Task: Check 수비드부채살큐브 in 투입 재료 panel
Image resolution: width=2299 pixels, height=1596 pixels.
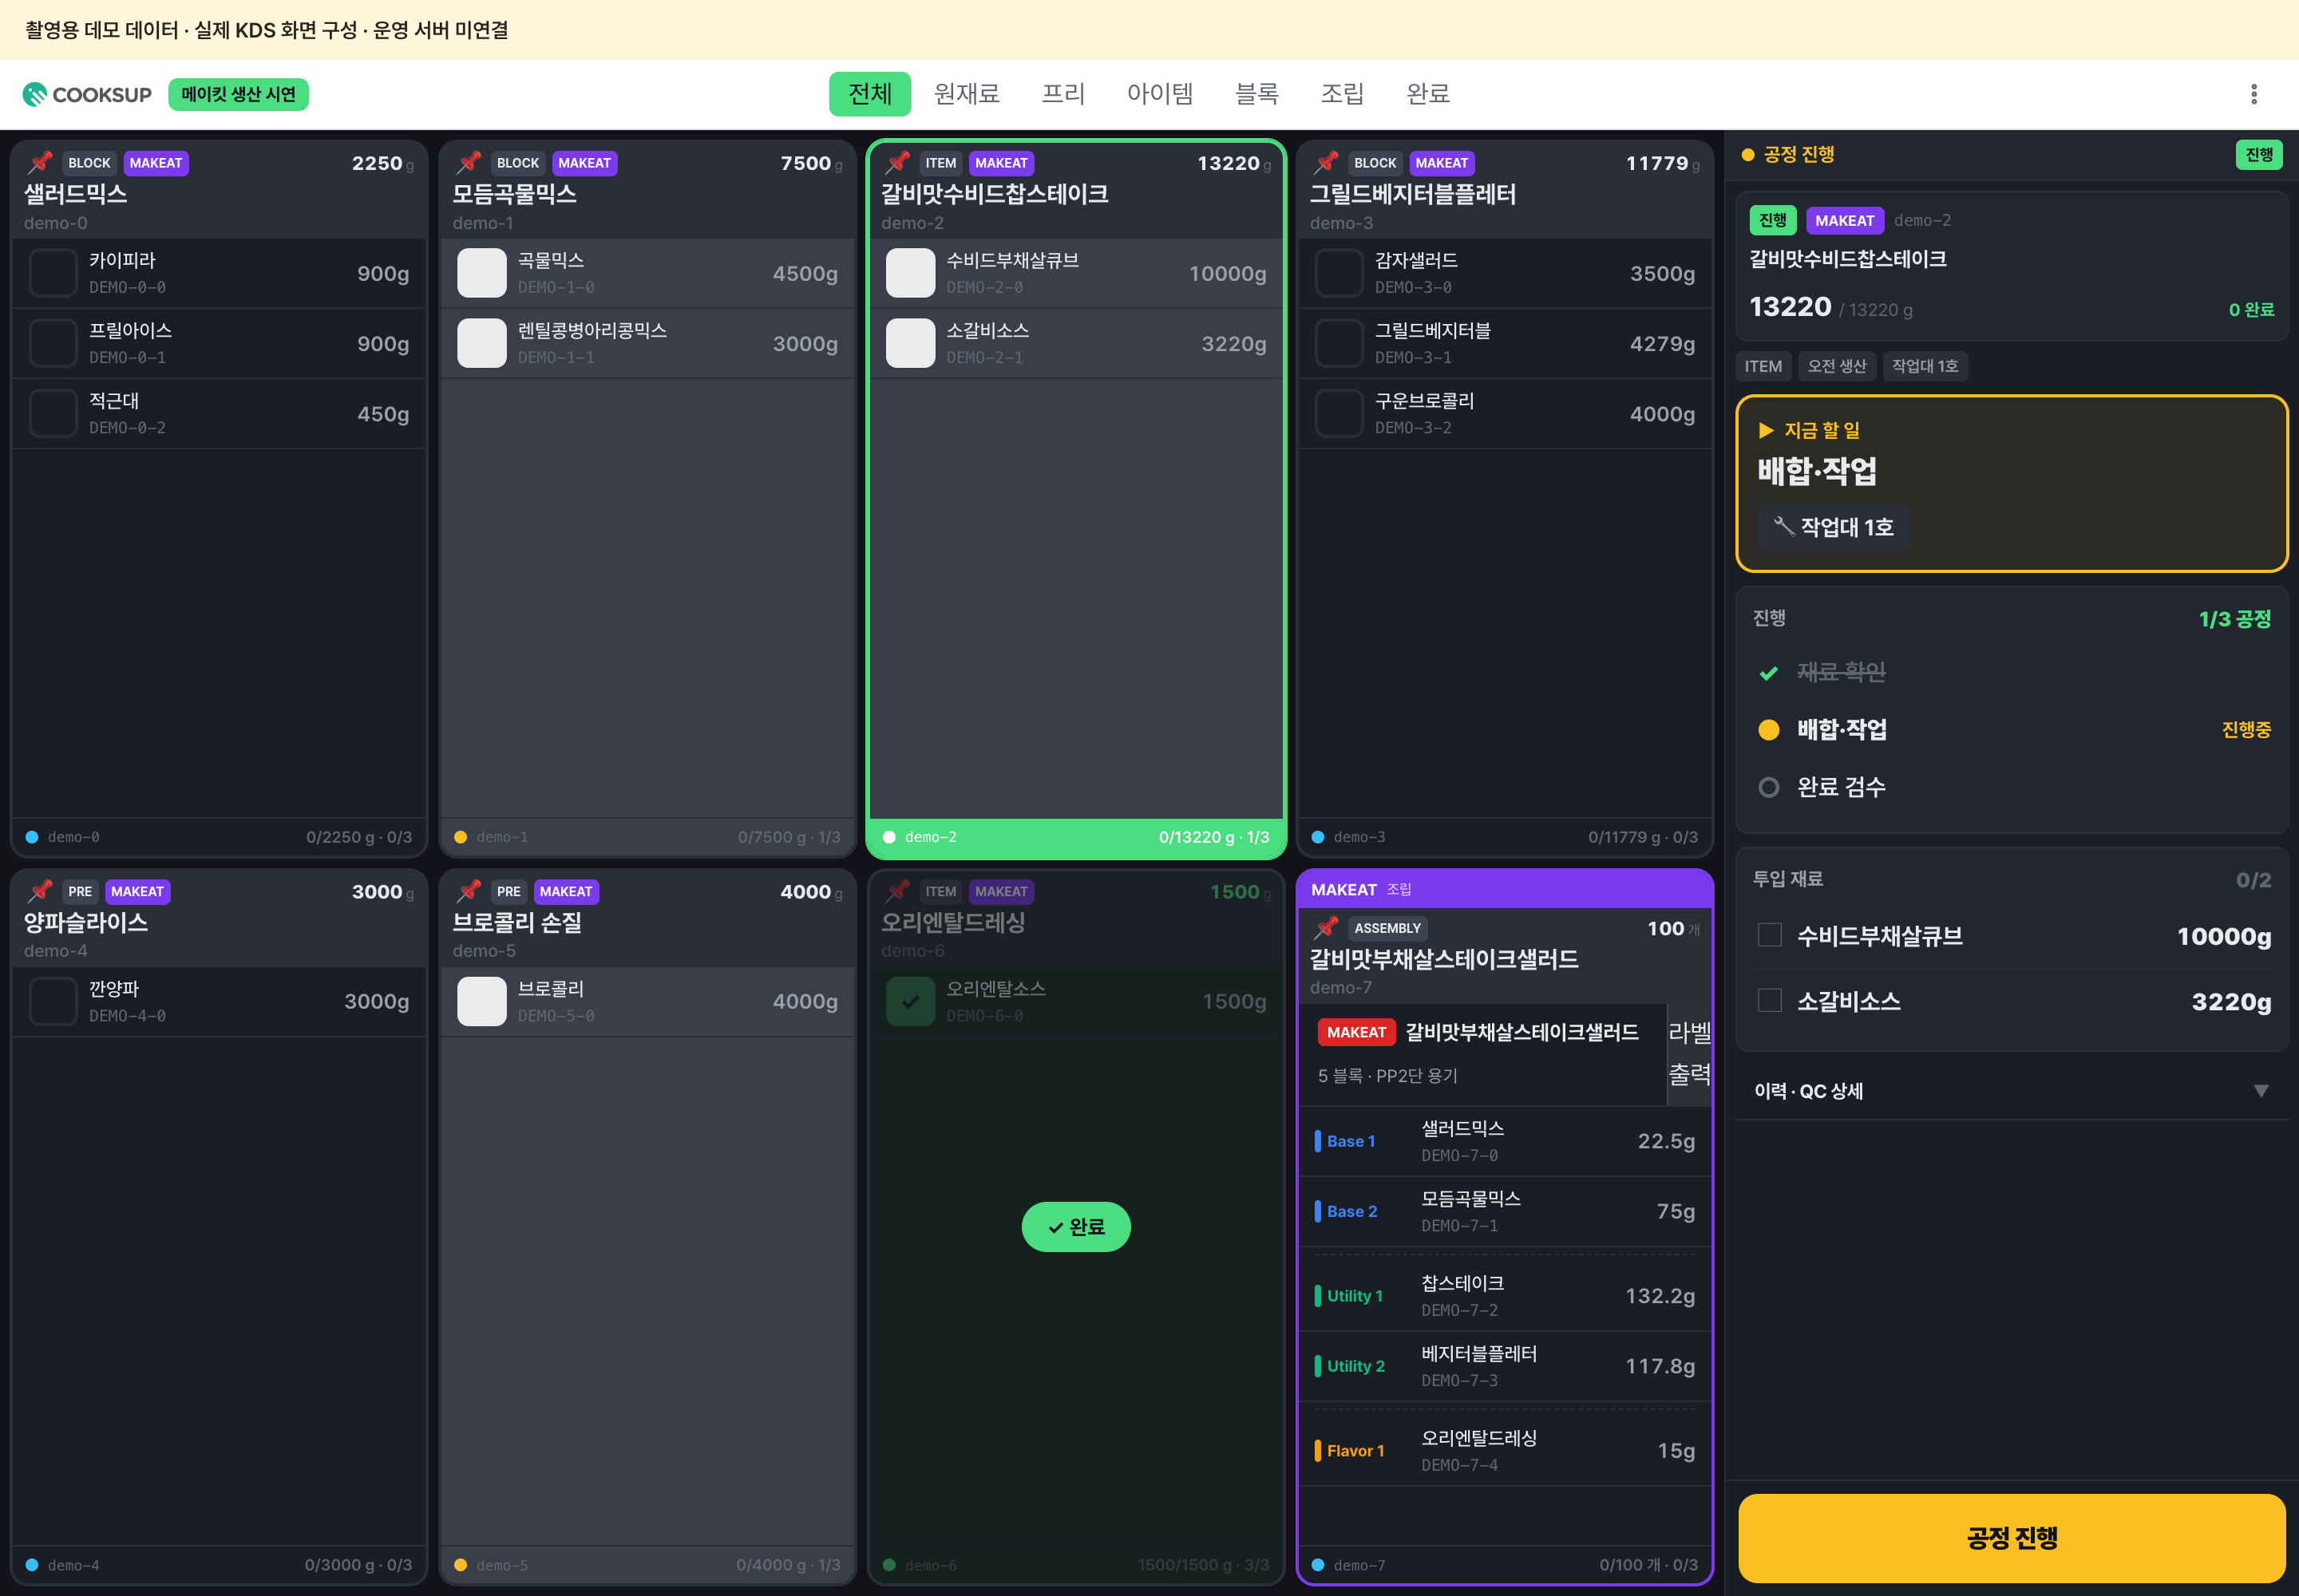Action: point(1769,935)
